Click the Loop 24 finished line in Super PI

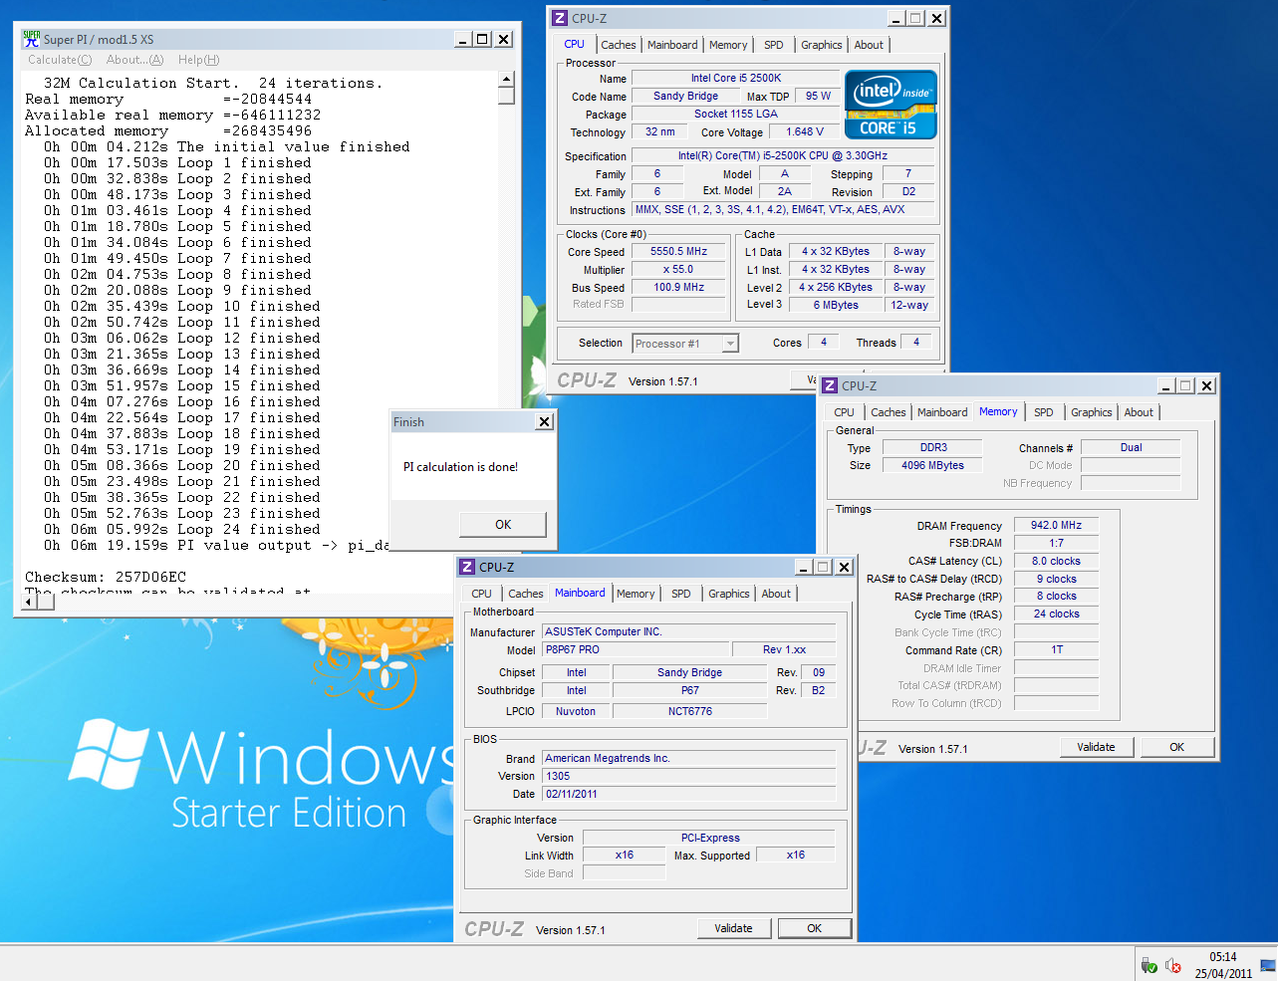point(181,529)
